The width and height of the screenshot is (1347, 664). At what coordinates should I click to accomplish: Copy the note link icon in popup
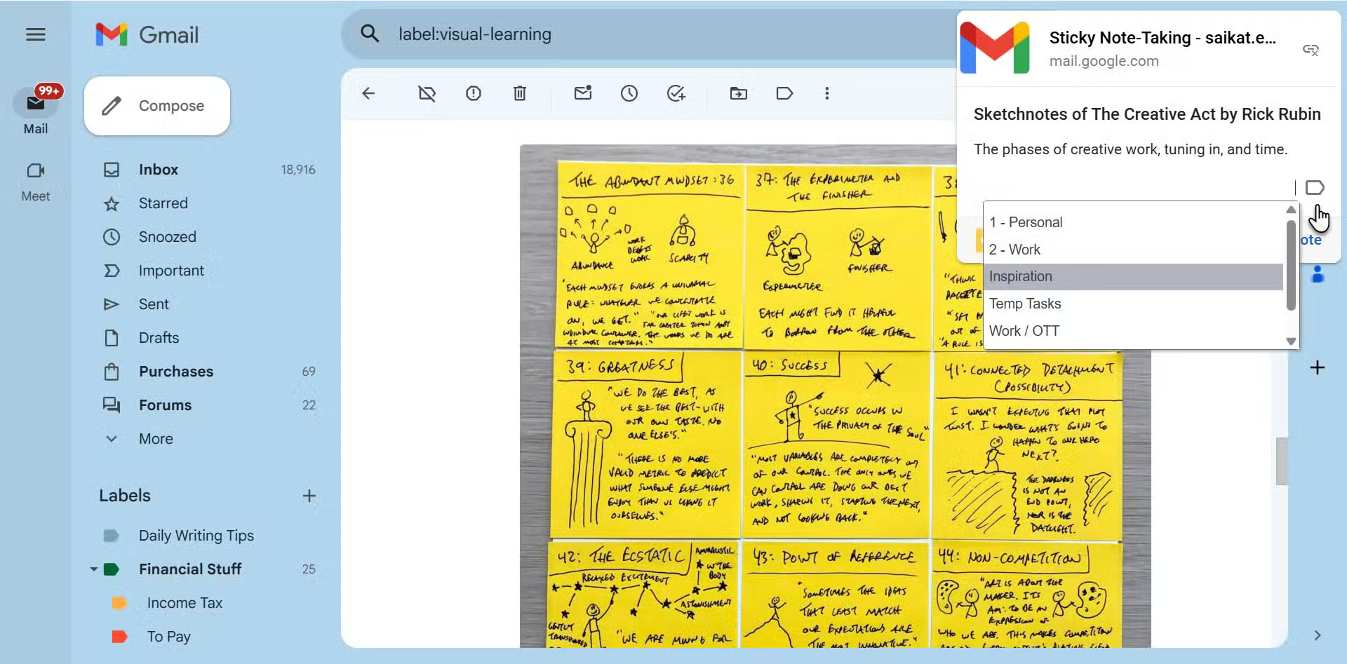1311,49
